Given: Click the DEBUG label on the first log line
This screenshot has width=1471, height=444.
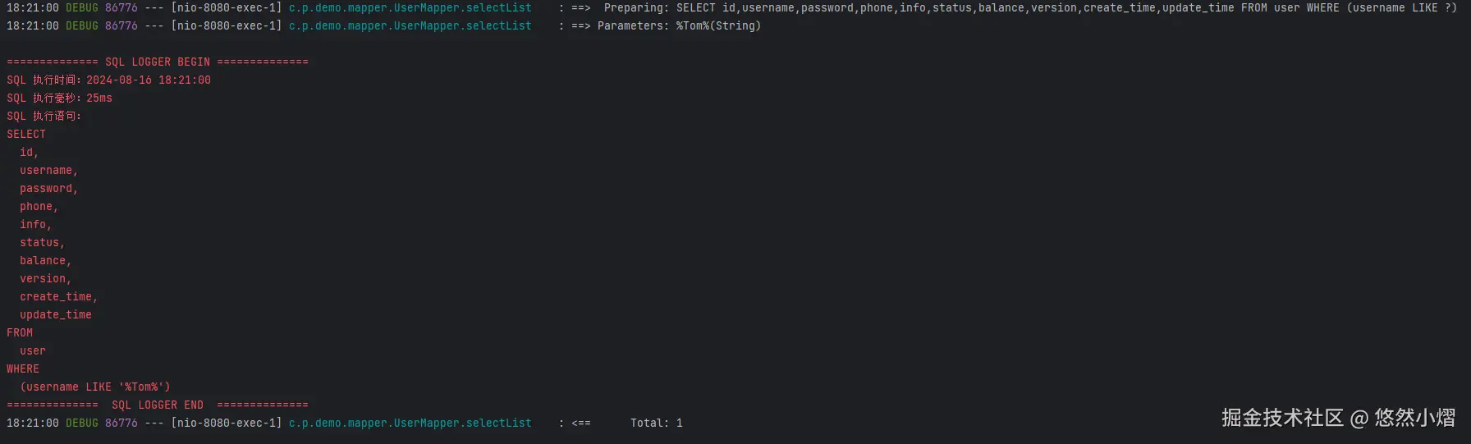Looking at the screenshot, I should [x=81, y=7].
